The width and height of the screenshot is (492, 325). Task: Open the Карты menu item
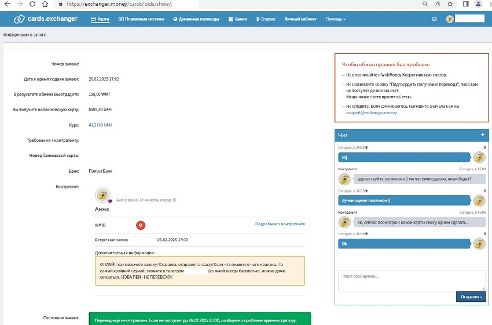pos(101,19)
